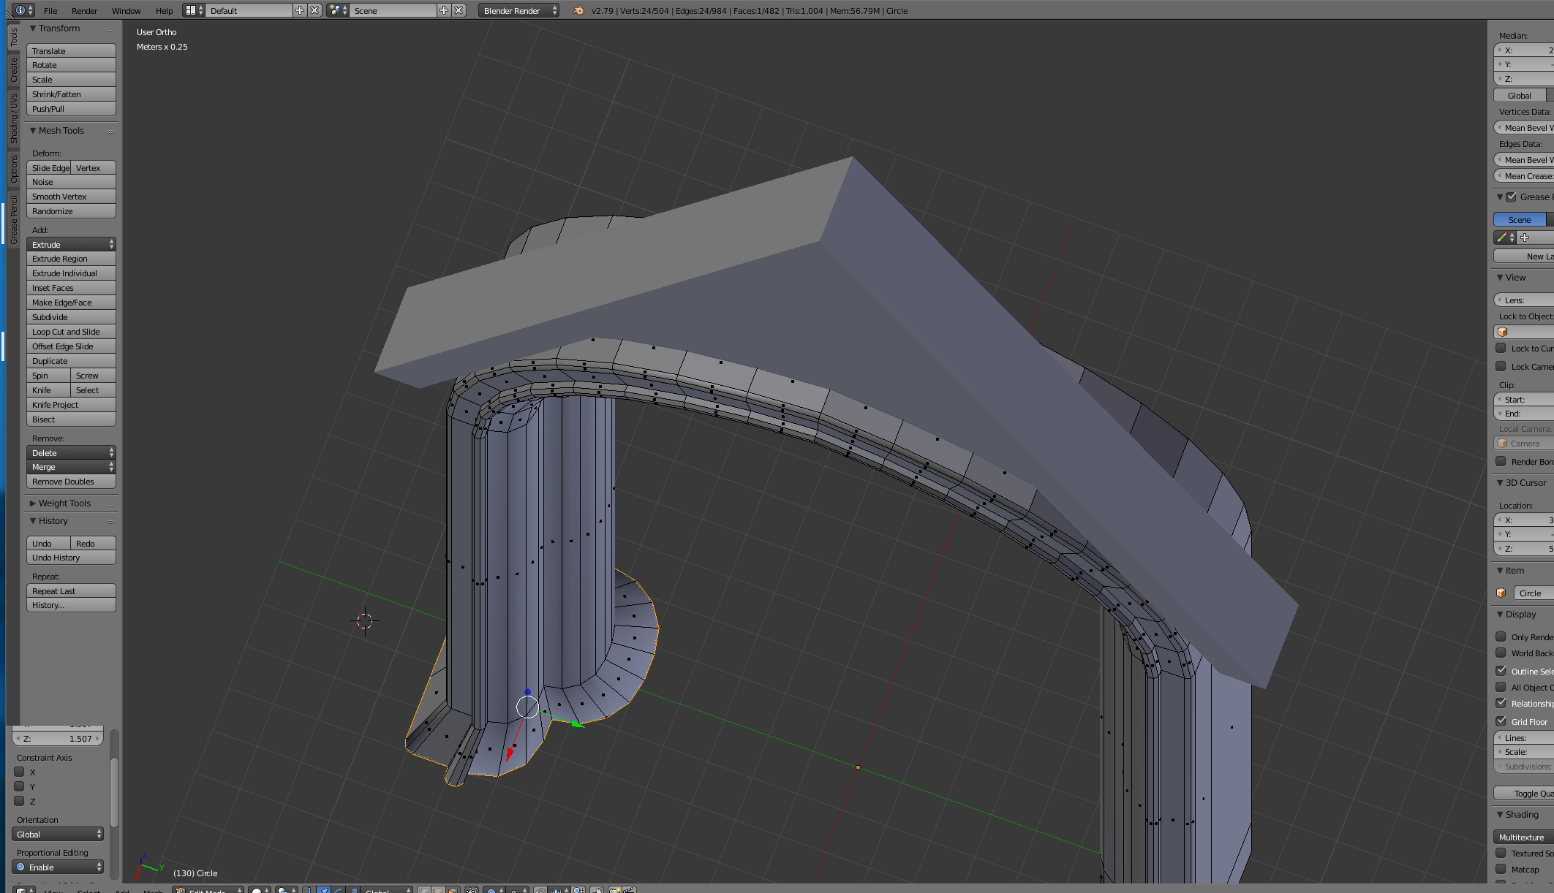Image resolution: width=1554 pixels, height=893 pixels.
Task: Click the Loop Cut and Slide button
Action: tap(71, 332)
